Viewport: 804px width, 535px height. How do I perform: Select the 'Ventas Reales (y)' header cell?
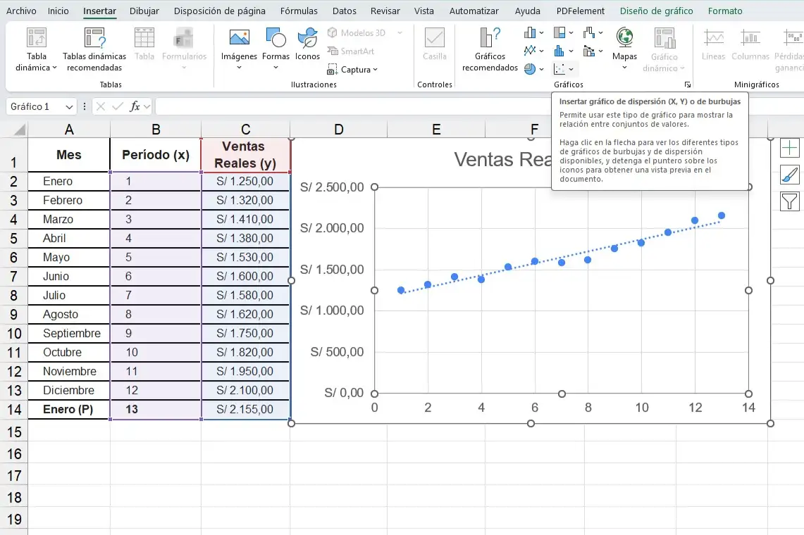coord(246,155)
